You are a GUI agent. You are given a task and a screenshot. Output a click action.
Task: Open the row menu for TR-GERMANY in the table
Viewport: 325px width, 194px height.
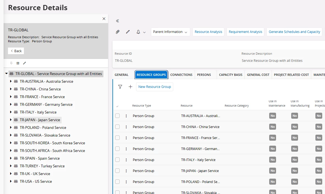click(x=126, y=149)
